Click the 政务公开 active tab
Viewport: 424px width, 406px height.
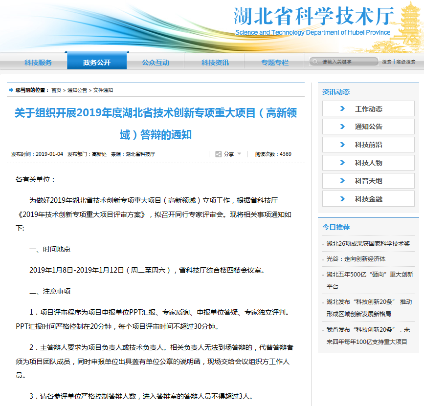click(97, 63)
